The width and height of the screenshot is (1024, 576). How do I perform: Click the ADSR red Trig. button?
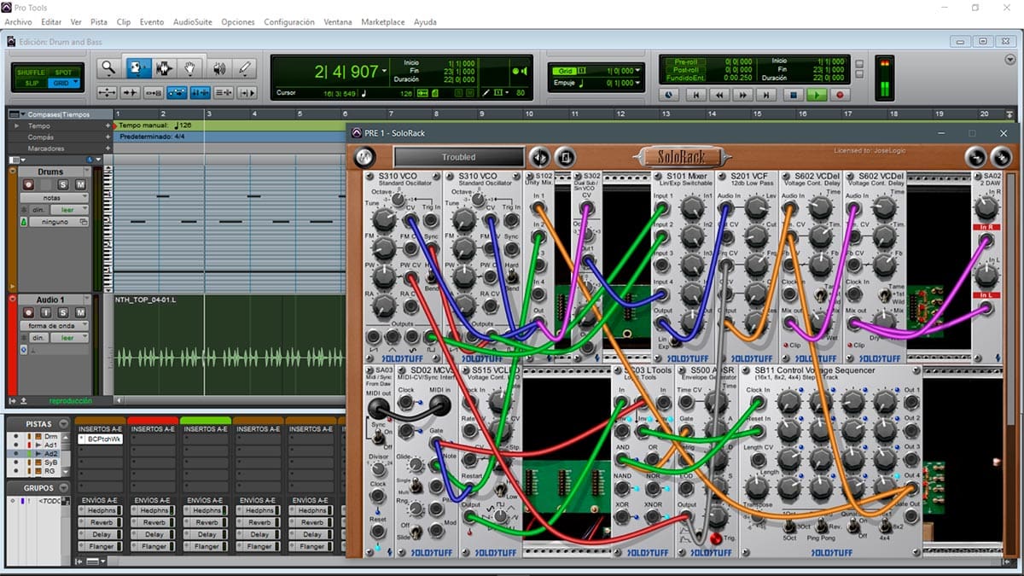(x=718, y=538)
